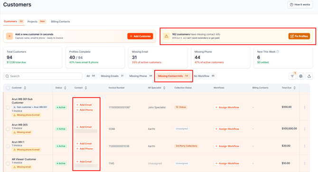Add Email for Arun WB 005
The width and height of the screenshot is (318, 172).
coord(84,127)
